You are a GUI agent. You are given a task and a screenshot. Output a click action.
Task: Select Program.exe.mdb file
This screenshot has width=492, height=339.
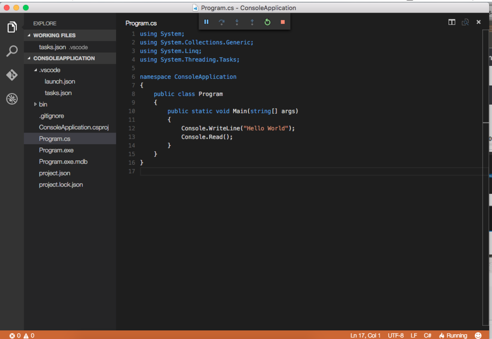click(70, 161)
